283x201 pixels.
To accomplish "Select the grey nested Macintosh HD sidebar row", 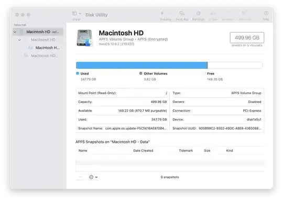I will [38, 40].
